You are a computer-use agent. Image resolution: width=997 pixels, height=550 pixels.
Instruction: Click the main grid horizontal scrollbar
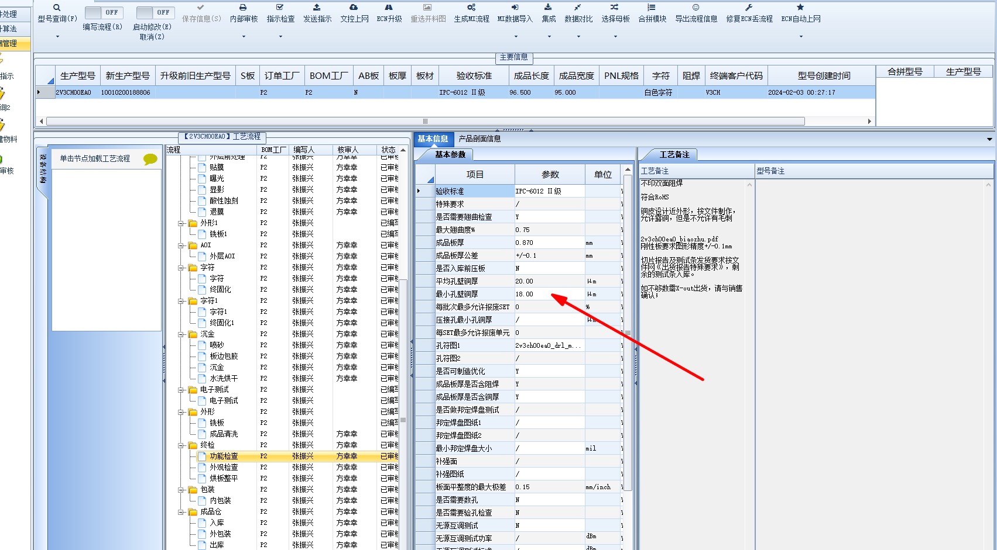pos(425,122)
